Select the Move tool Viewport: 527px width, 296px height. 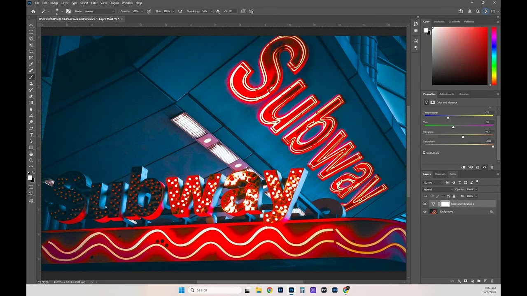[31, 25]
